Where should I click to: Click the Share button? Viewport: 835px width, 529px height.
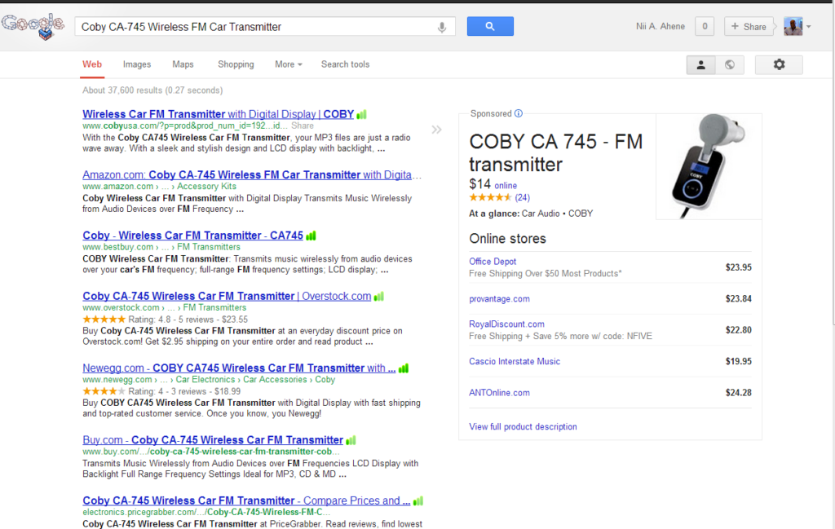point(749,27)
